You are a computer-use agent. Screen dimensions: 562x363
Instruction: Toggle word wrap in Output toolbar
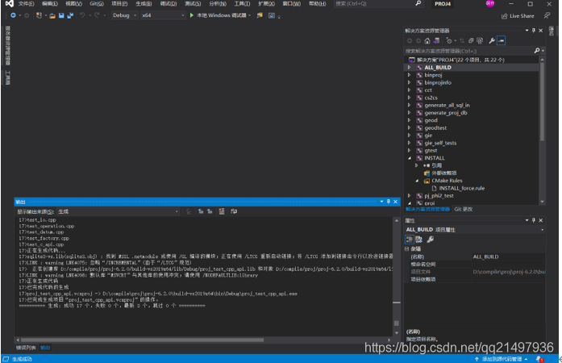click(234, 211)
